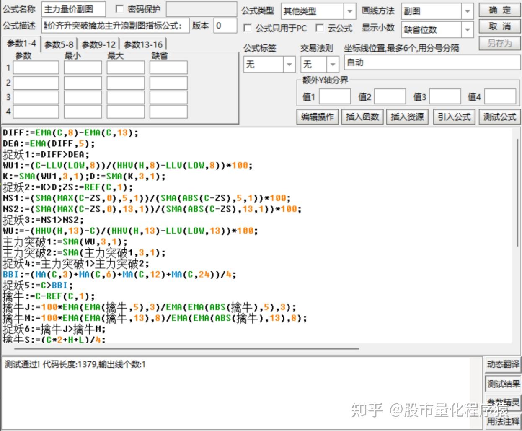Image resolution: width=522 pixels, height=431 pixels.
Task: Click the code line starting with NS1:=
Action: [147, 198]
